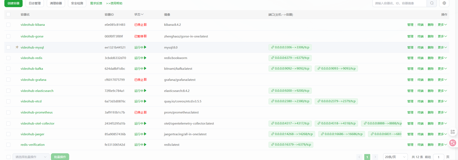This screenshot has height=160, width=458.
Task: Check the videohub-grafana row checkbox
Action: (x=8, y=79)
